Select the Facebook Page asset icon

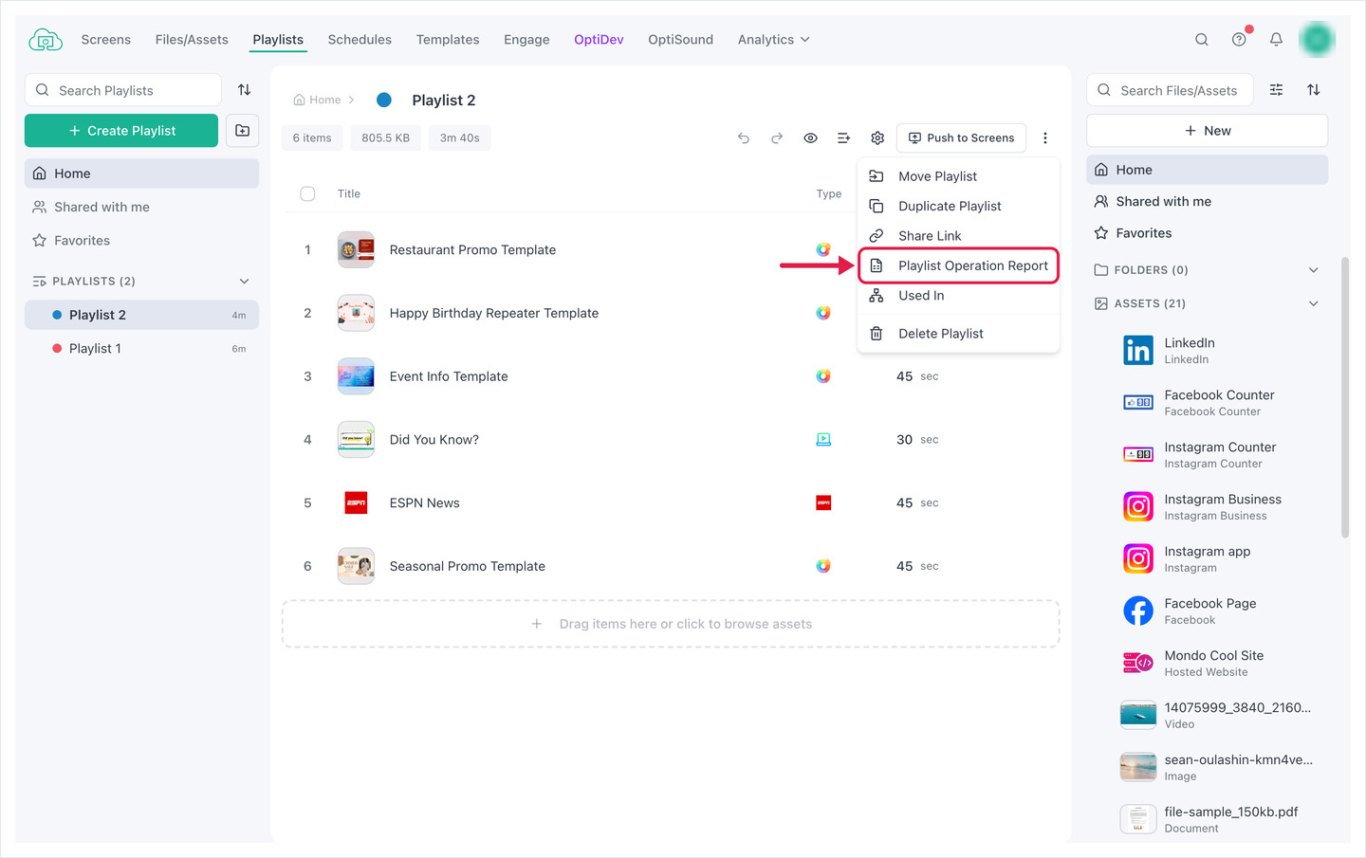pos(1138,612)
